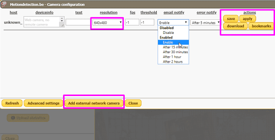This screenshot has height=140, width=275.
Task: Open the error notify After 5 minutes dropdown
Action: (x=206, y=22)
